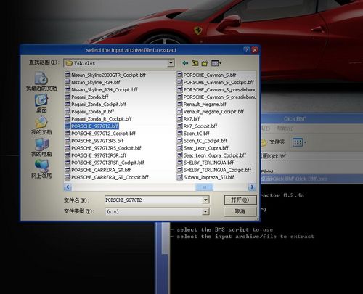Click the Back arrow icon in dialog toolbar
363x294 pixels.
(185, 63)
